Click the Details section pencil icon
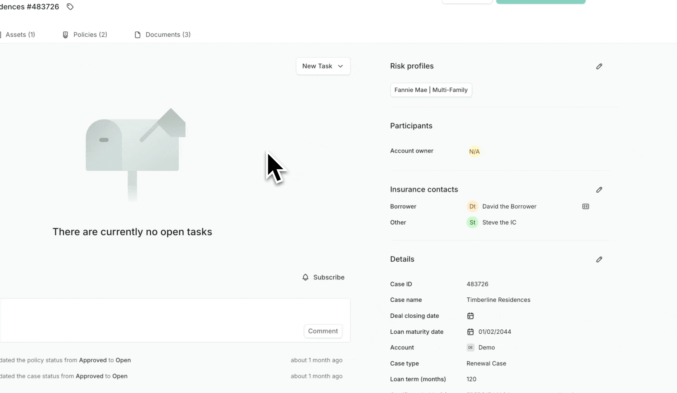 pos(599,259)
